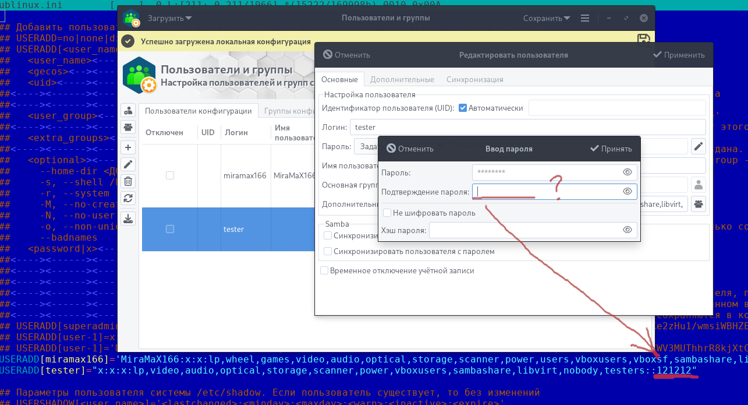The image size is (748, 405).
Task: Click the MiraMaX166 user name cell
Action: [293, 175]
